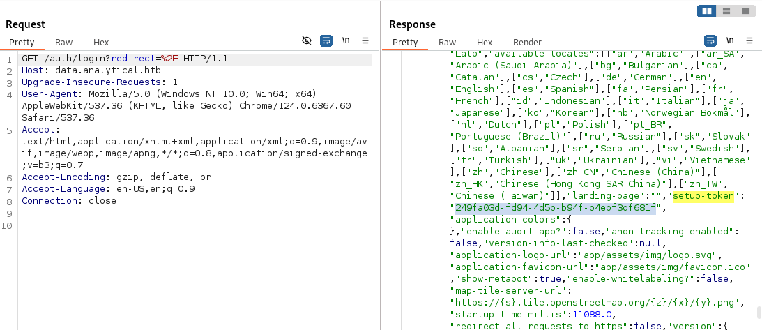Click the selected setup-token UUID value
Viewport: 762px width, 330px height.
[555, 208]
